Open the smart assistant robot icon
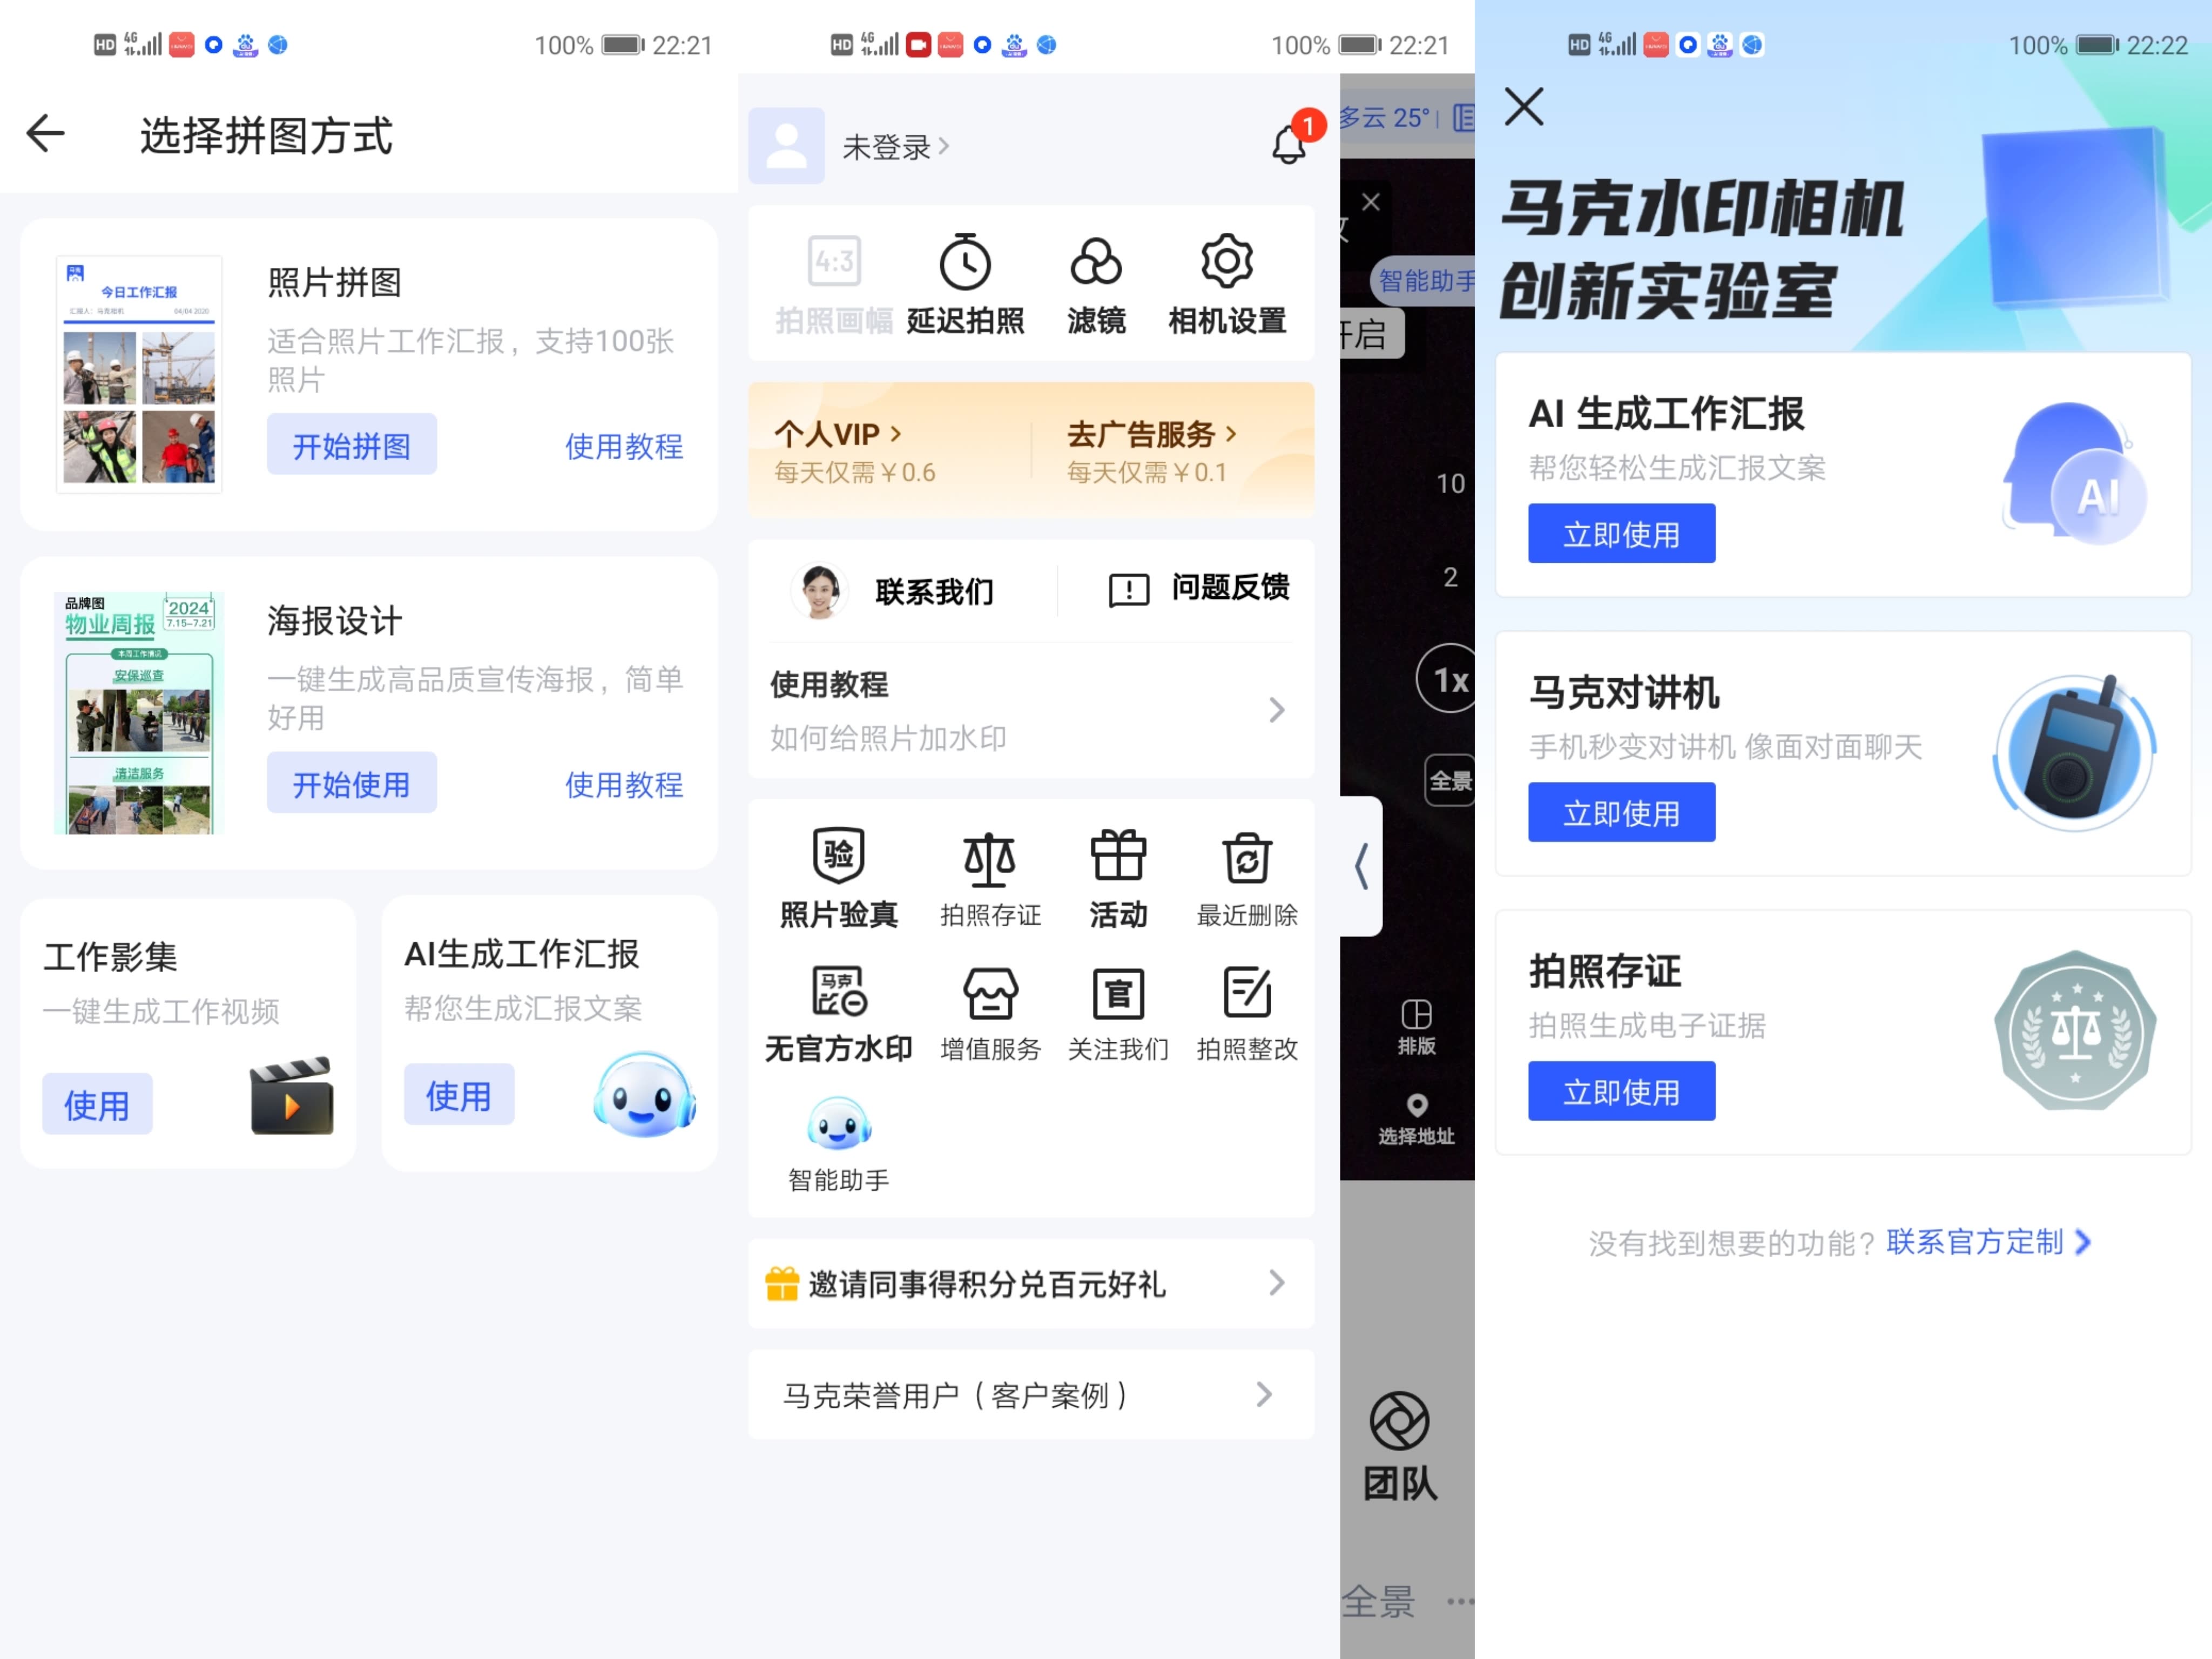2212x1659 pixels. pyautogui.click(x=838, y=1124)
